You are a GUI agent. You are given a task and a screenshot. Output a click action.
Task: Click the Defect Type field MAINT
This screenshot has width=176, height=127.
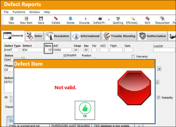(11, 50)
